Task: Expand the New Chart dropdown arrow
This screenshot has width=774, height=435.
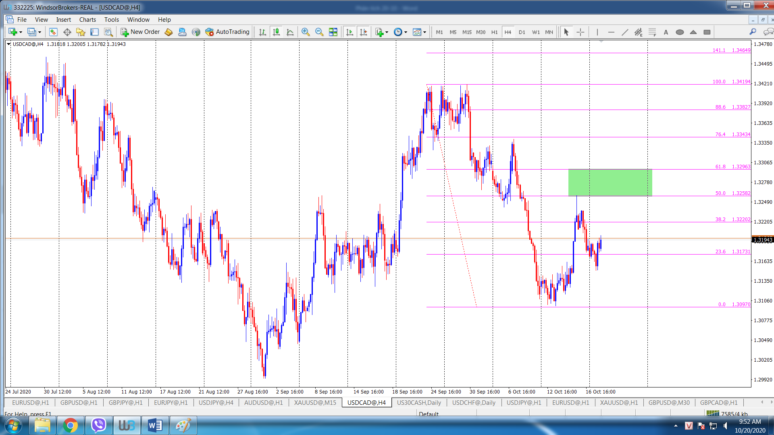Action: (21, 32)
